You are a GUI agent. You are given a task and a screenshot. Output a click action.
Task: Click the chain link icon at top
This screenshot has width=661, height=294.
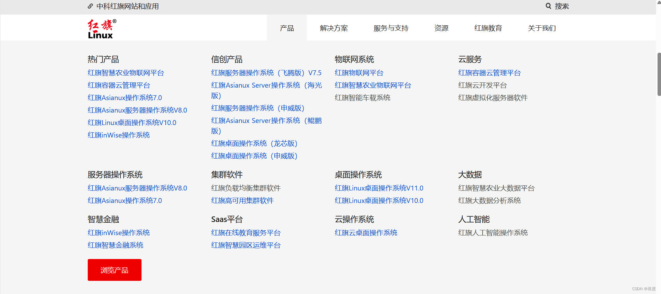pos(90,6)
